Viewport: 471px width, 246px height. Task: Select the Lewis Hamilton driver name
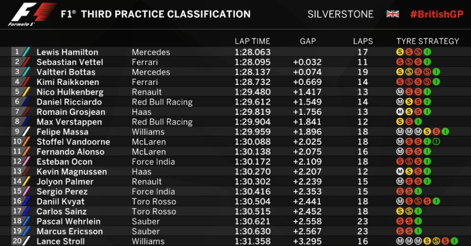pos(67,52)
